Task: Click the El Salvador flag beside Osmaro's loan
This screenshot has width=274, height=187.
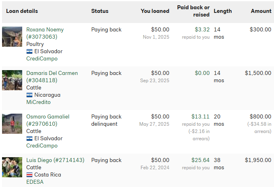Action: tap(29, 139)
